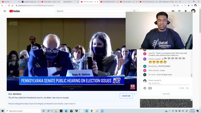The image size is (201, 113).
Task: Open the YouTube hamburger guide menu
Action: click(5, 11)
